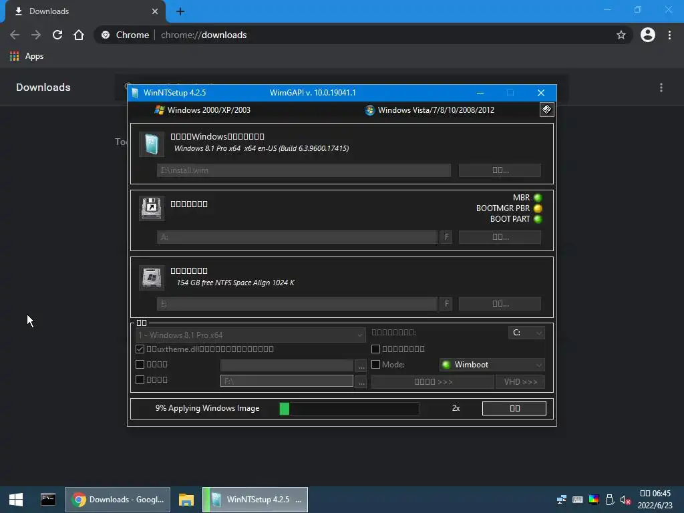Click the A: boot drive path field
This screenshot has width=684, height=513.
[297, 237]
